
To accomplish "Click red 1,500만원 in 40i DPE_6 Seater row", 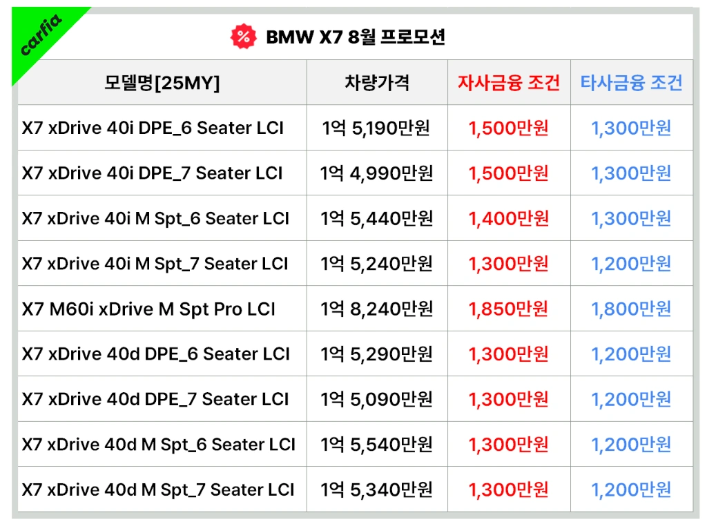I will tap(509, 128).
